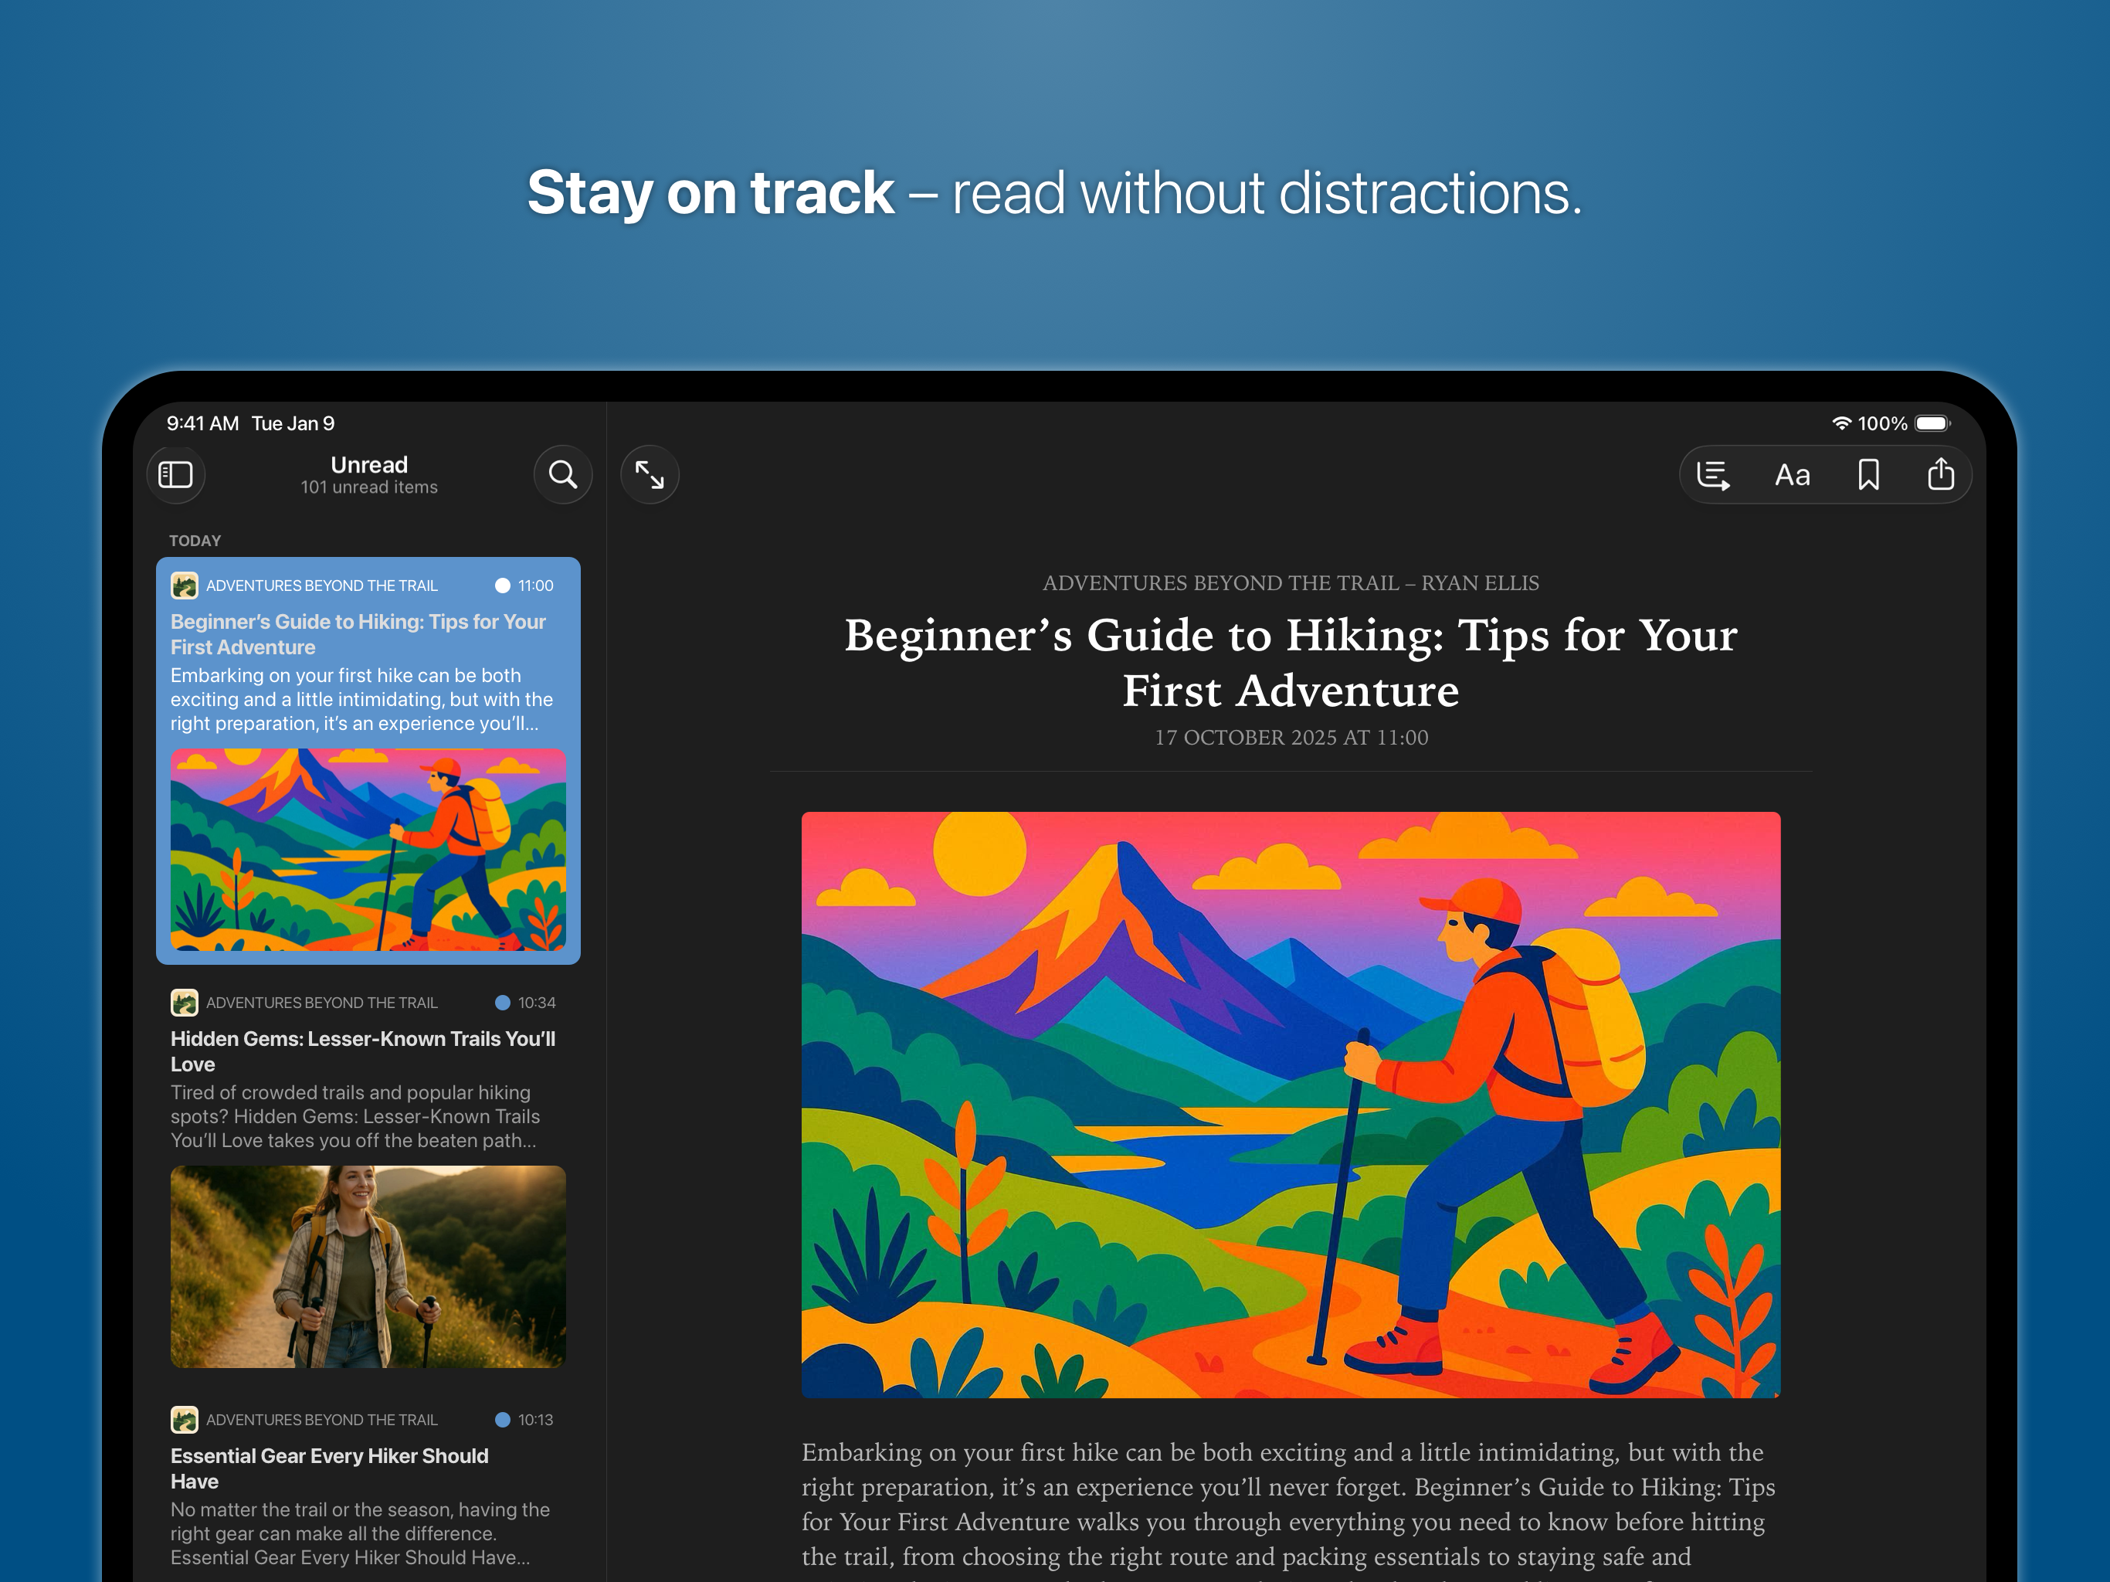Tap the Adventures Beyond the Trail author line
Screen dimensions: 2110x1582
coord(1290,583)
